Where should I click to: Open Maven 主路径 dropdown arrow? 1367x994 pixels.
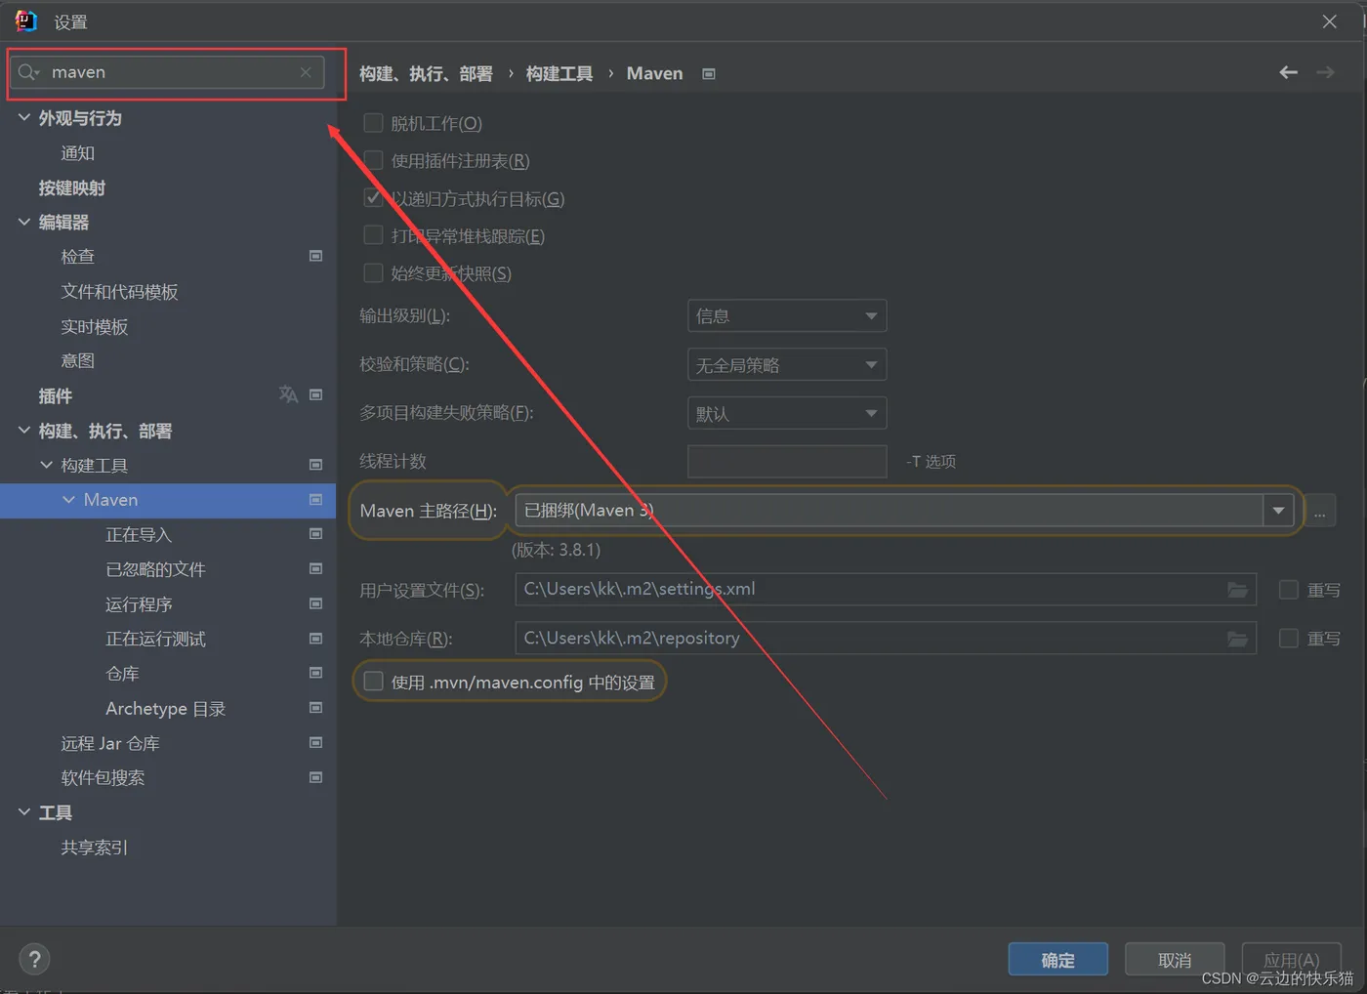[1278, 510]
